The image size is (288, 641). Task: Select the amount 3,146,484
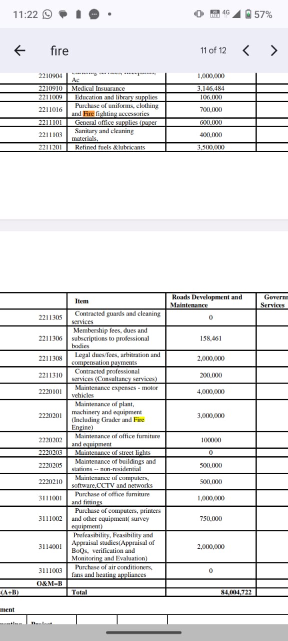tap(210, 88)
